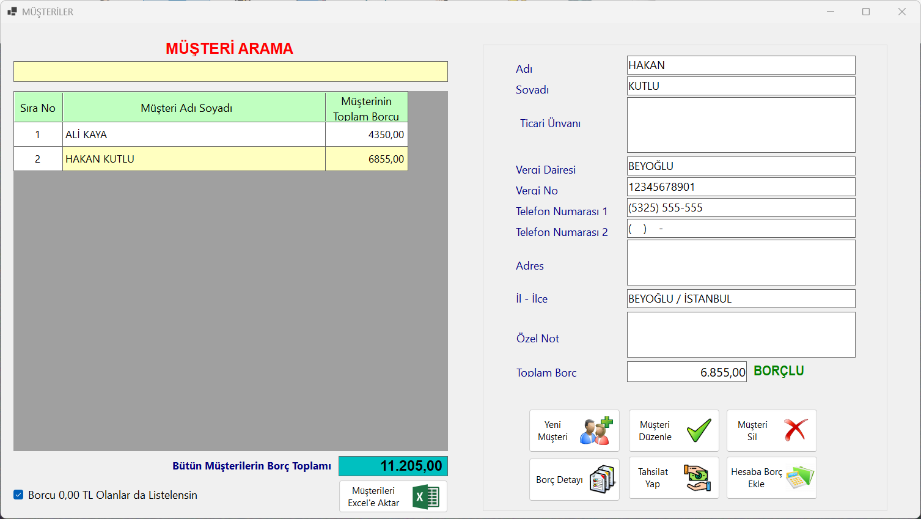Maximize the MÜŞTERİLER window

pyautogui.click(x=866, y=12)
